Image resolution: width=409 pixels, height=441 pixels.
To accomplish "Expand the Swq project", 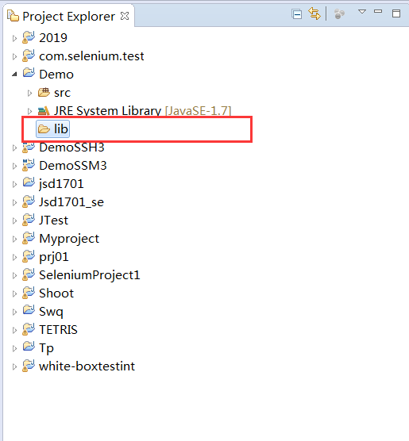I will pyautogui.click(x=14, y=312).
